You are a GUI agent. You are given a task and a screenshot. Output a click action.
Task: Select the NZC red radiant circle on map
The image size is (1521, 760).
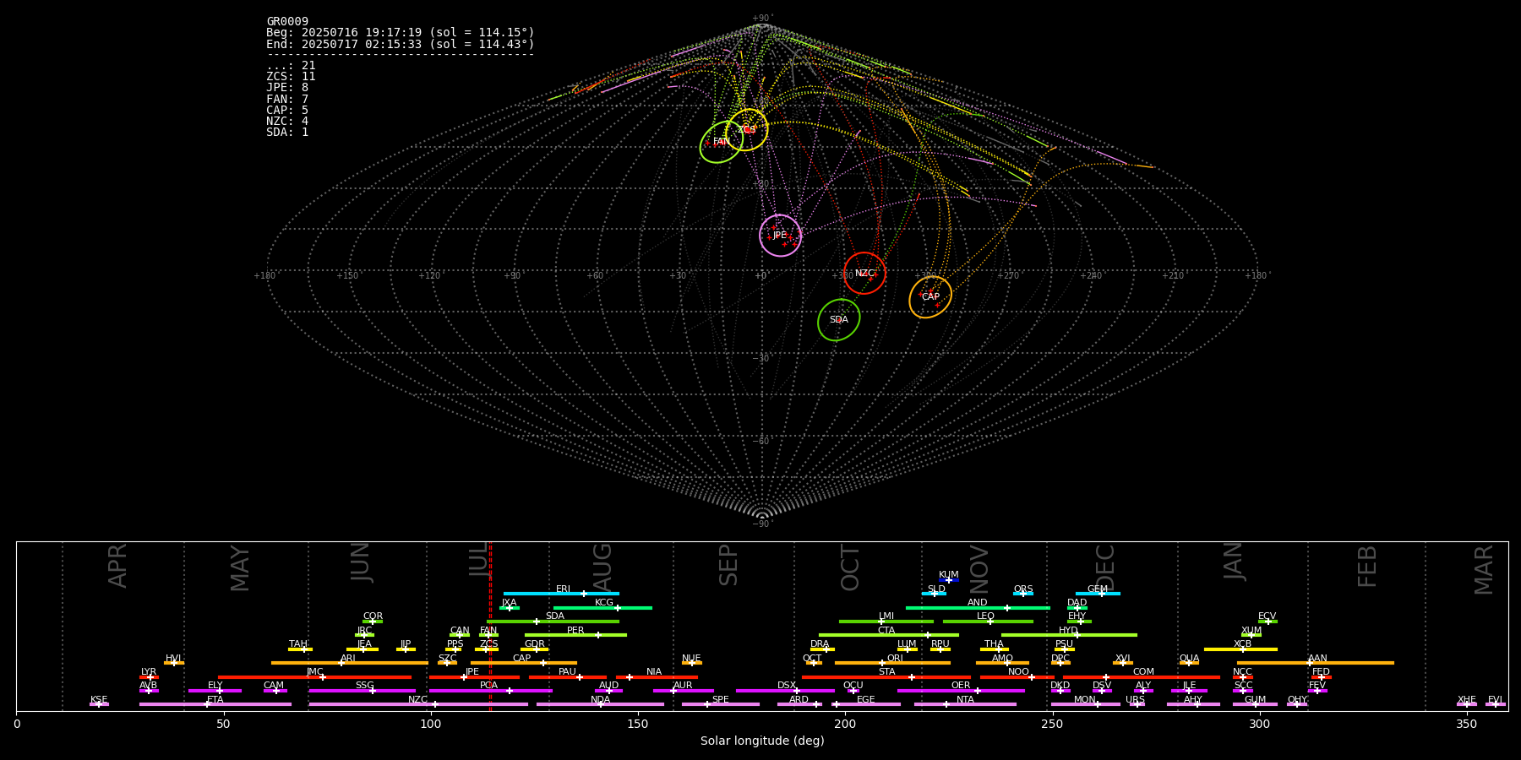click(x=864, y=273)
